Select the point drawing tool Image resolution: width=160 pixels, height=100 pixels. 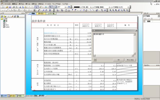[3, 10]
